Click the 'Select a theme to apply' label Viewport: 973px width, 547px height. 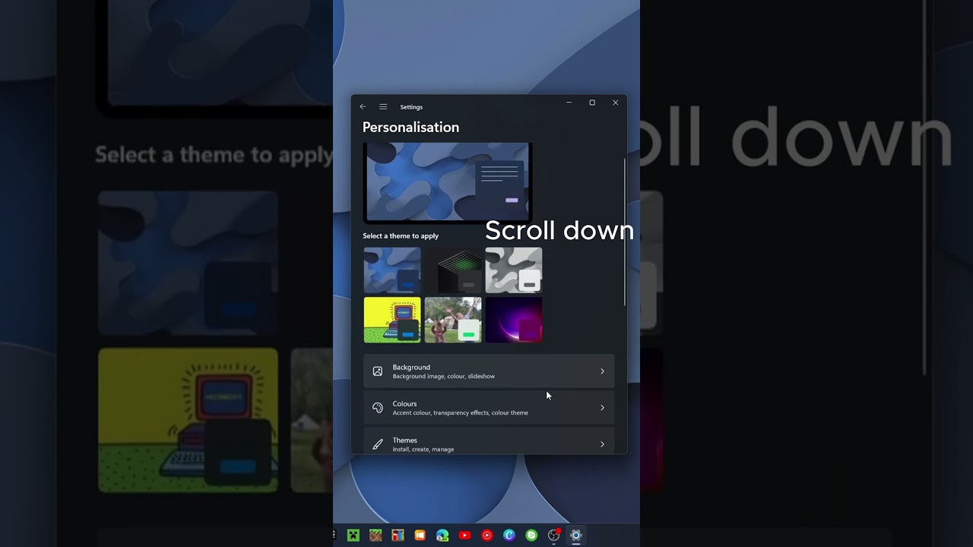coord(401,236)
